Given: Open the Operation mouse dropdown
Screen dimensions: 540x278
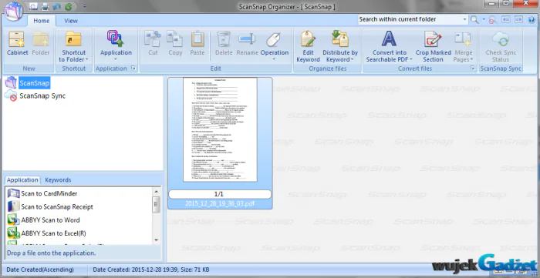Looking at the screenshot, I should [x=275, y=46].
